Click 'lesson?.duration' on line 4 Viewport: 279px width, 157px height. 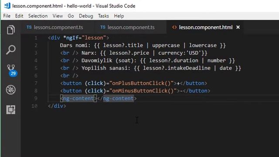(x=174, y=61)
